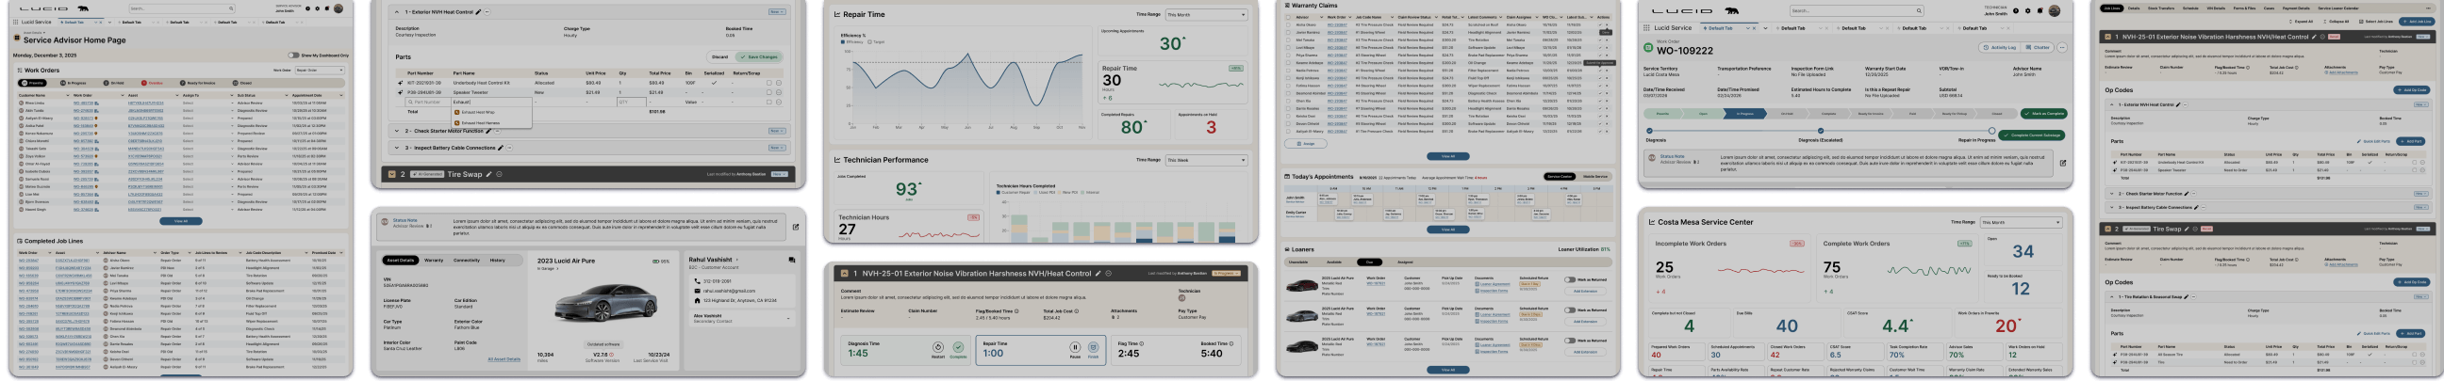Image resolution: width=2444 pixels, height=381 pixels.
Task: Select the Mobile Service appointments tab
Action: [1595, 176]
